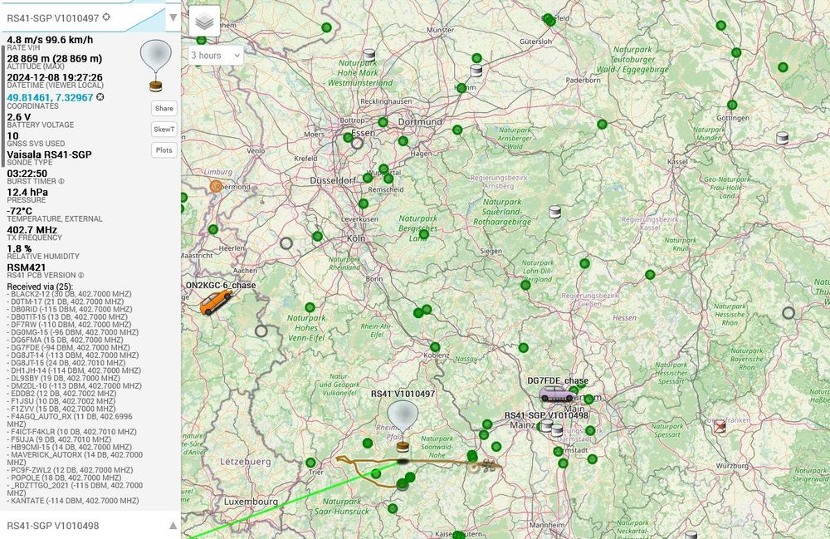Image resolution: width=830 pixels, height=539 pixels.
Task: Click the RS41-SGP V1010497 panel header
Action: (90, 18)
